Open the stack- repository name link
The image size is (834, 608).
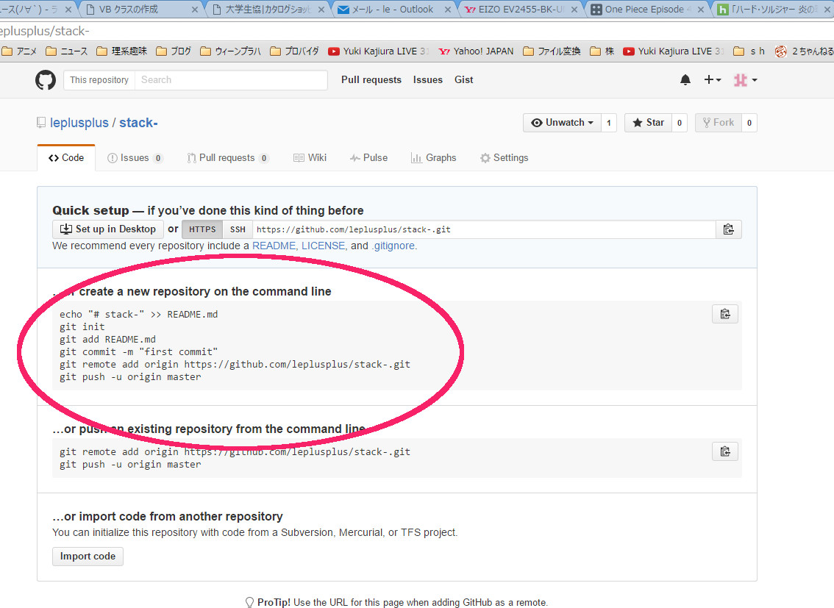[138, 123]
